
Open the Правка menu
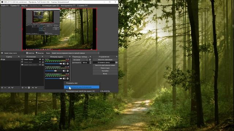[x=15, y=5]
